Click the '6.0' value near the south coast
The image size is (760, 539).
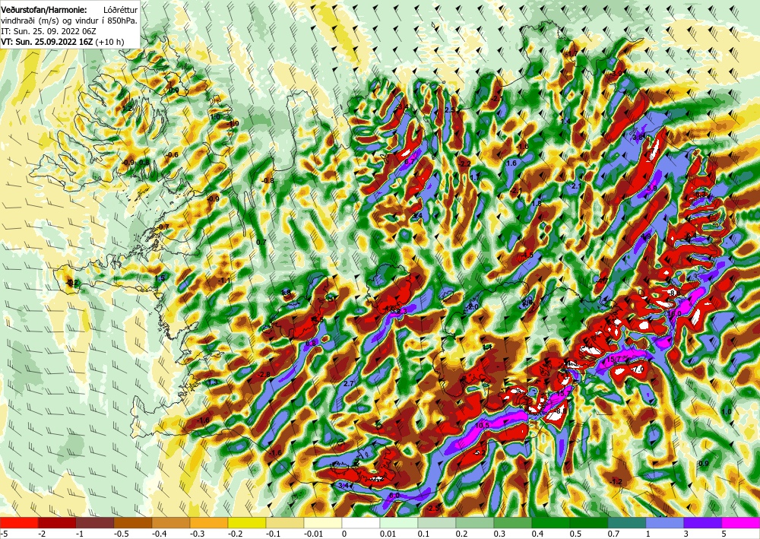click(394, 496)
